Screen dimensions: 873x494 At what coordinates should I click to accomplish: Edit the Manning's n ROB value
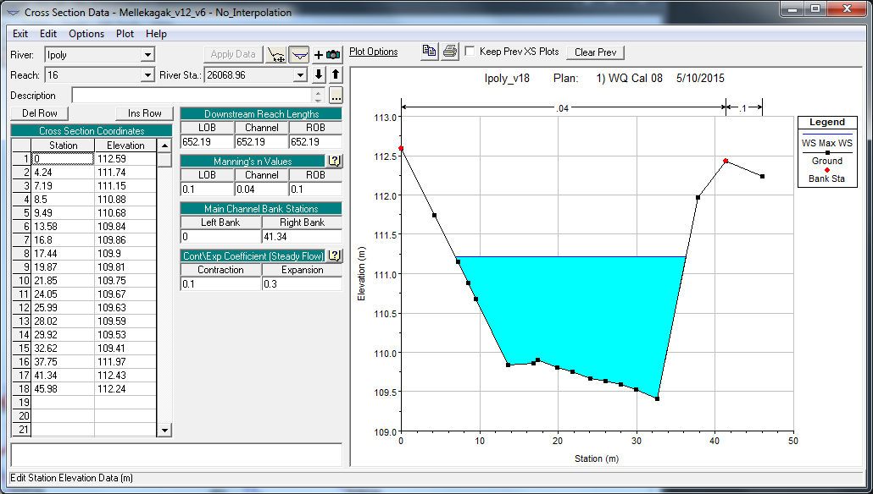(315, 189)
